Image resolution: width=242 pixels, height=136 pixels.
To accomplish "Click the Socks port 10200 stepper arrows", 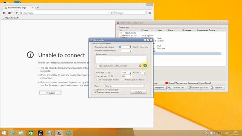I will [130, 73].
